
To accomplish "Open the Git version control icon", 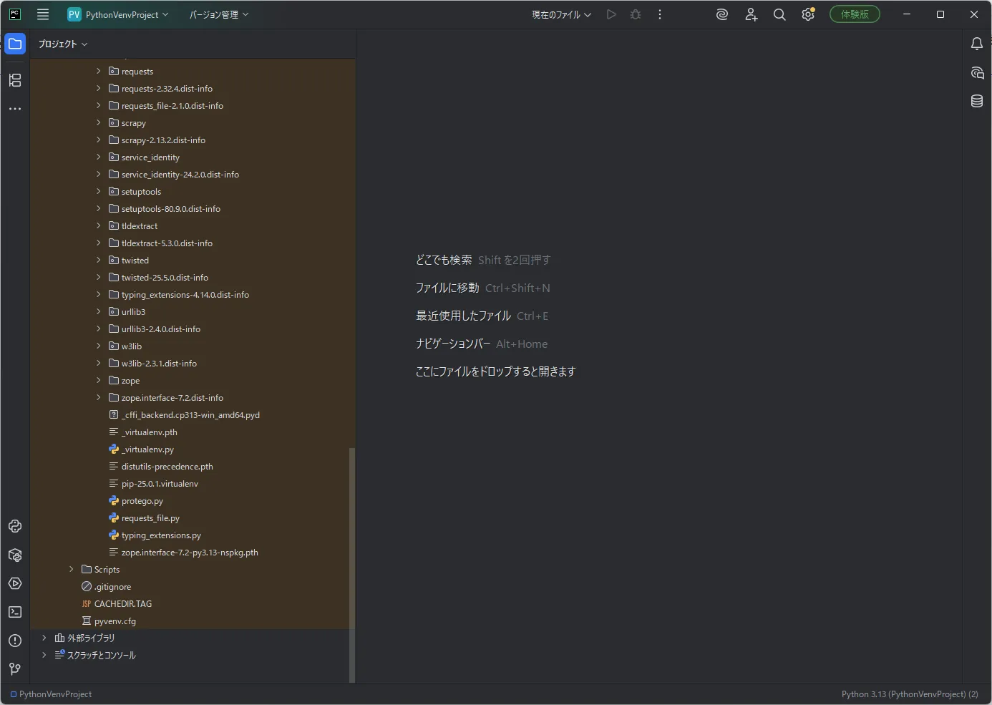I will (15, 669).
